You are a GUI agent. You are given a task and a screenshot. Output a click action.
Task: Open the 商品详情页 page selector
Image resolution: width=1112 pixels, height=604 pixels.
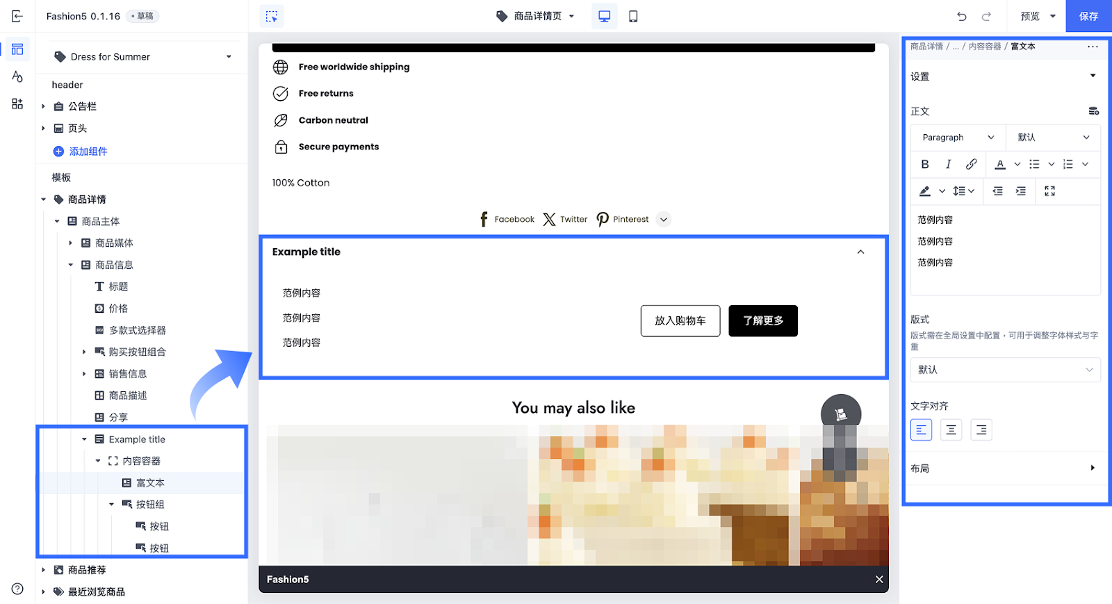point(536,16)
